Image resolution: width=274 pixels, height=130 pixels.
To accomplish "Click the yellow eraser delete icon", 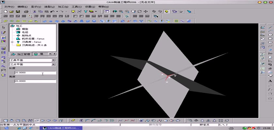I will click(x=73, y=121).
